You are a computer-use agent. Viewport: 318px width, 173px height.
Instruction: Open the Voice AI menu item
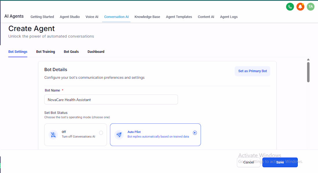[x=92, y=17]
